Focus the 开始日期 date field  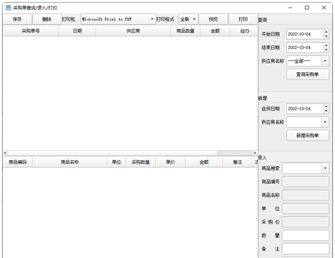pos(305,34)
